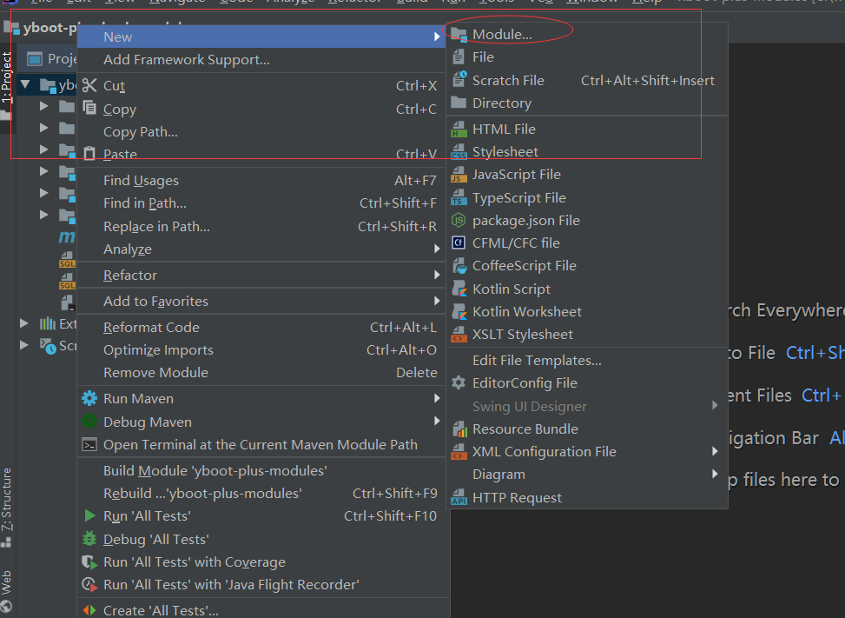
Task: Expand the Scratches tree node arrow
Action: pyautogui.click(x=23, y=344)
